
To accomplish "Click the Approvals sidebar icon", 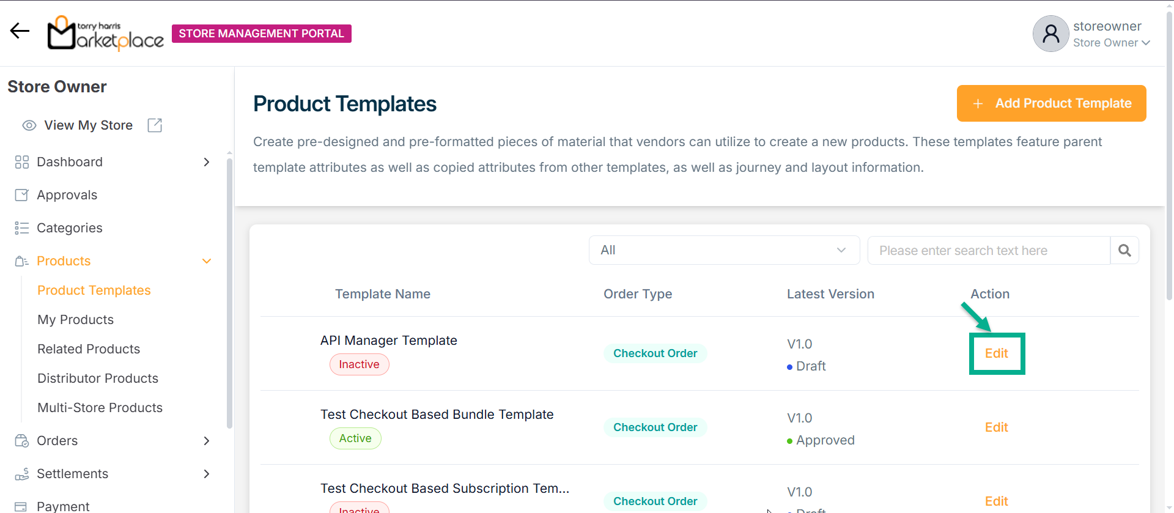I will [x=22, y=195].
